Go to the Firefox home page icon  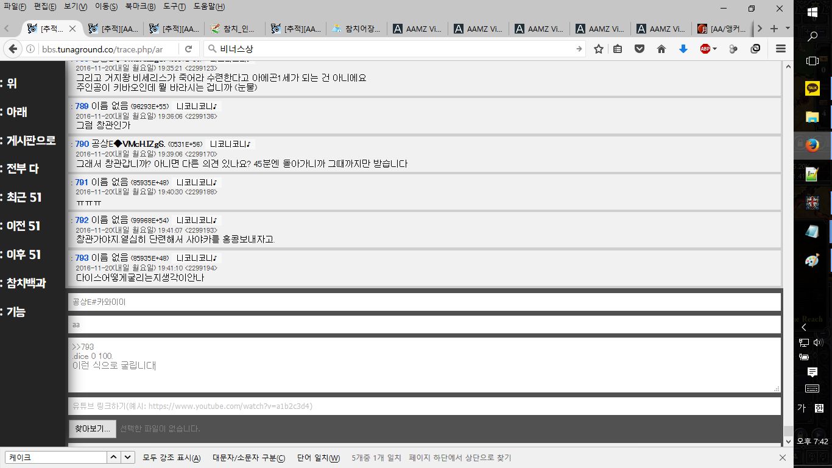tap(661, 49)
